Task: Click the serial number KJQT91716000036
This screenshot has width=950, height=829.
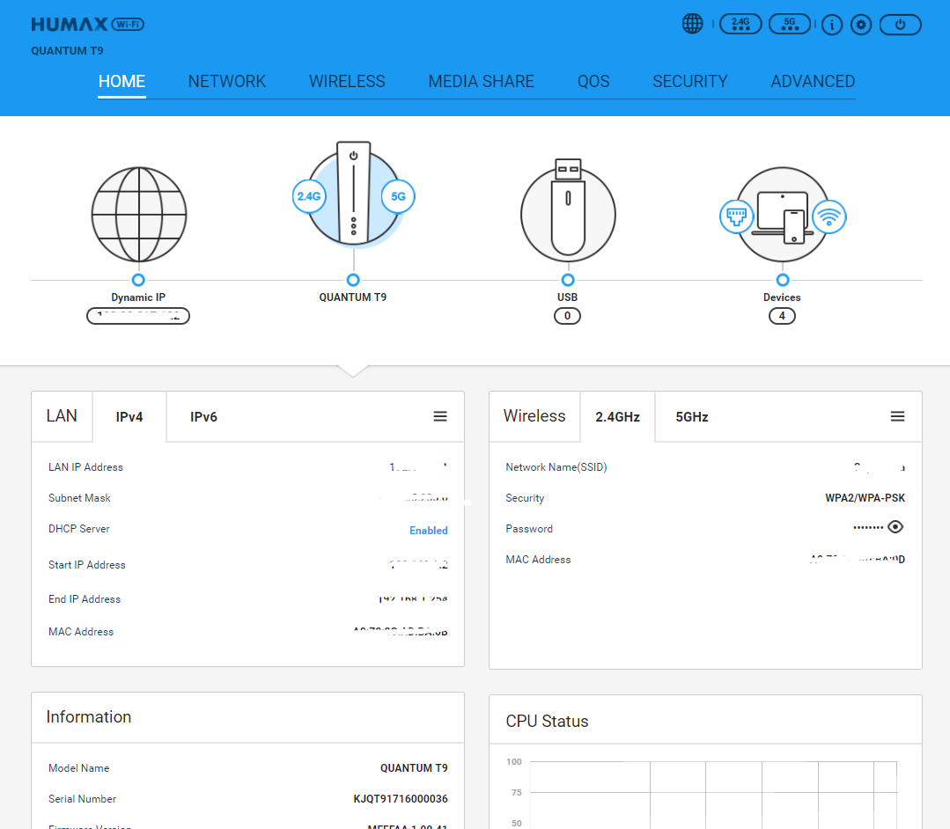Action: [401, 799]
